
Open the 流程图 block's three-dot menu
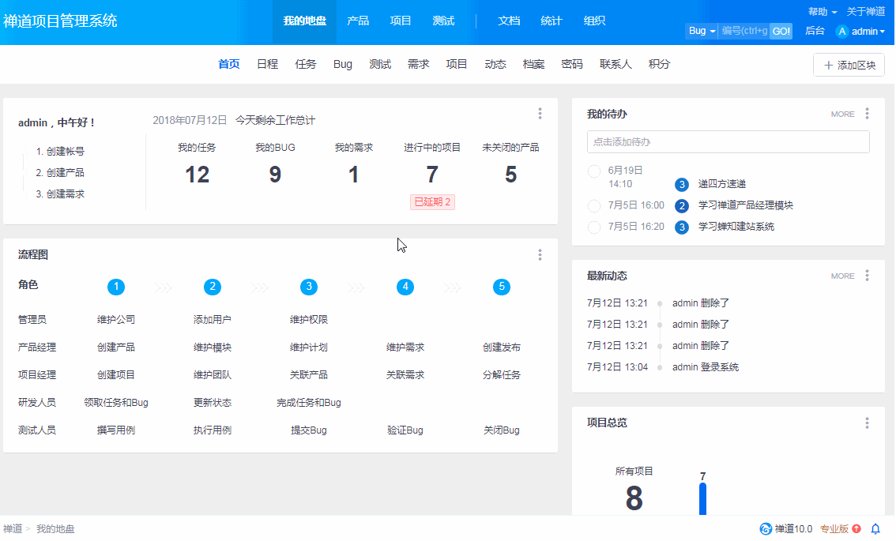point(540,255)
